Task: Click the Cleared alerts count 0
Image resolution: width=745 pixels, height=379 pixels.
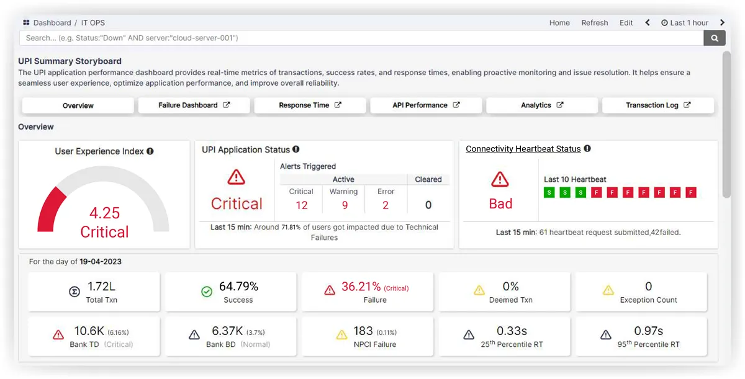Action: (428, 205)
